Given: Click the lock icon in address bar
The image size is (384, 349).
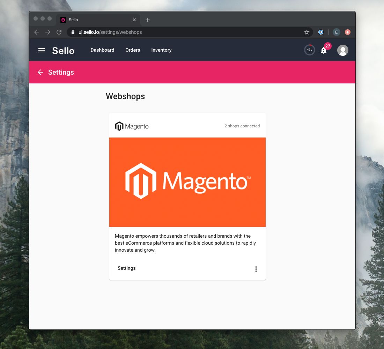Looking at the screenshot, I should pyautogui.click(x=73, y=32).
